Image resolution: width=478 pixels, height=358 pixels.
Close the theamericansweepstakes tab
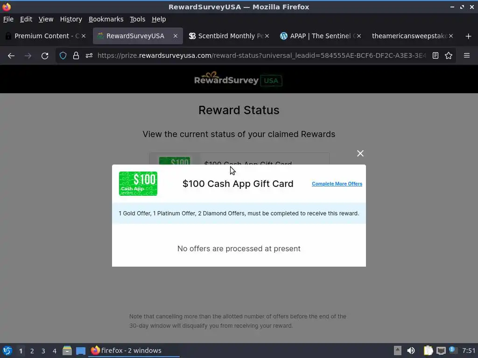coord(451,36)
